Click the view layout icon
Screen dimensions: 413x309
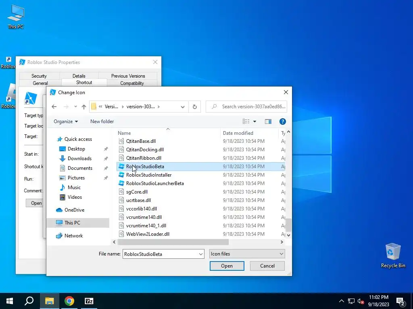[246, 122]
